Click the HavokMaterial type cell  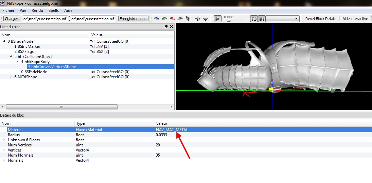coord(89,130)
